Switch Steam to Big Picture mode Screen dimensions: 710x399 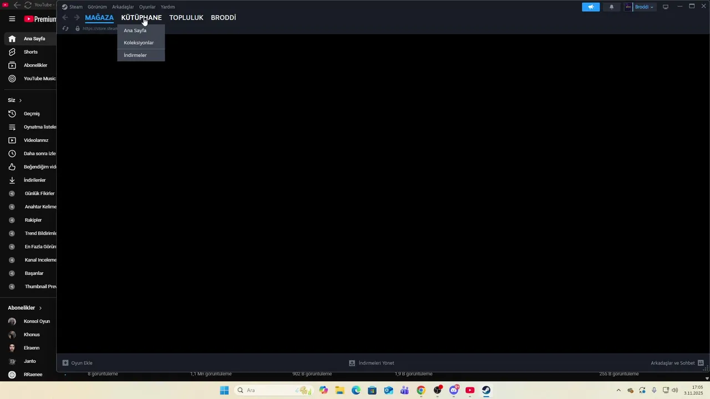coord(666,7)
